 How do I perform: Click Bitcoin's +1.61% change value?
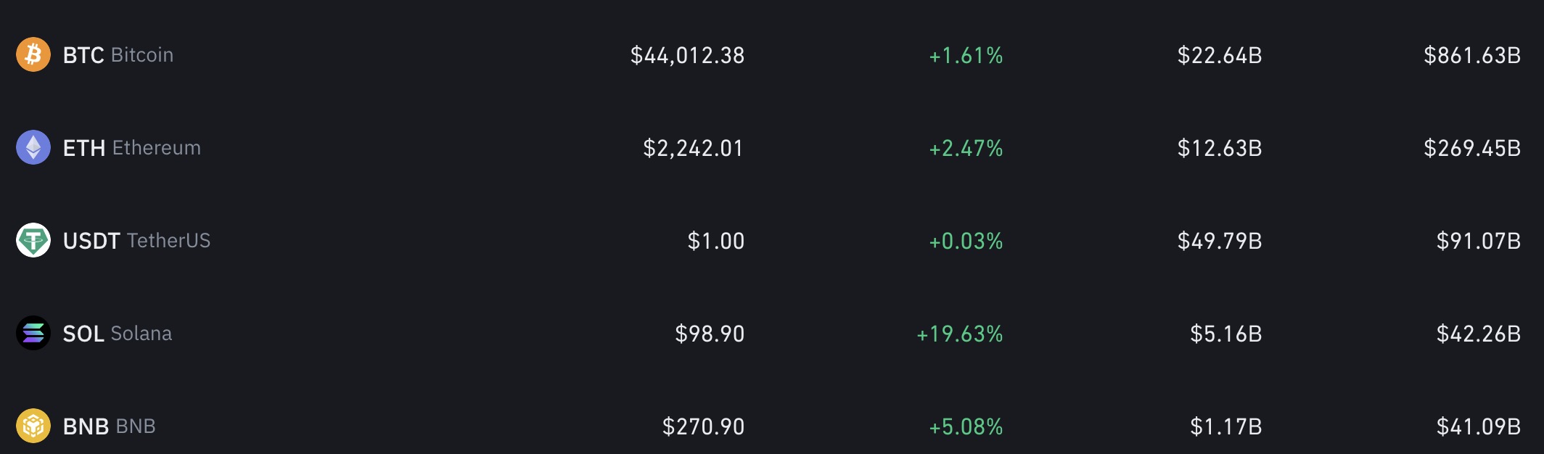(x=966, y=55)
